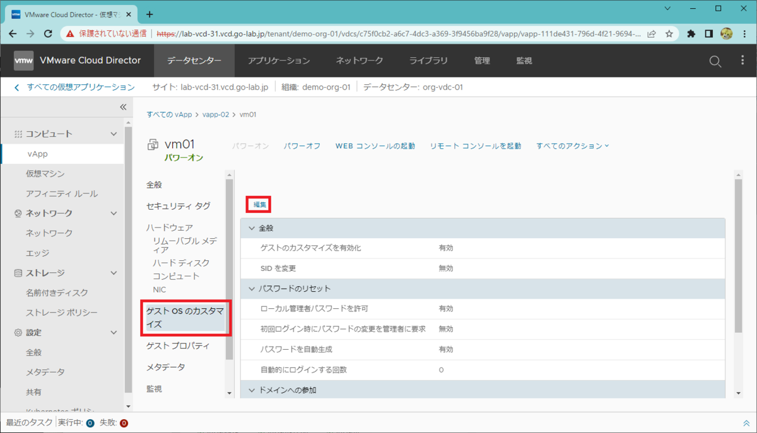Click the not-secure warning icon
Viewport: 757px width, 433px height.
70,33
